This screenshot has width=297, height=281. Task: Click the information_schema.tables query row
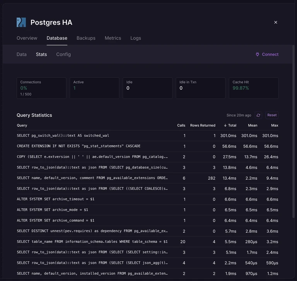coord(148,242)
